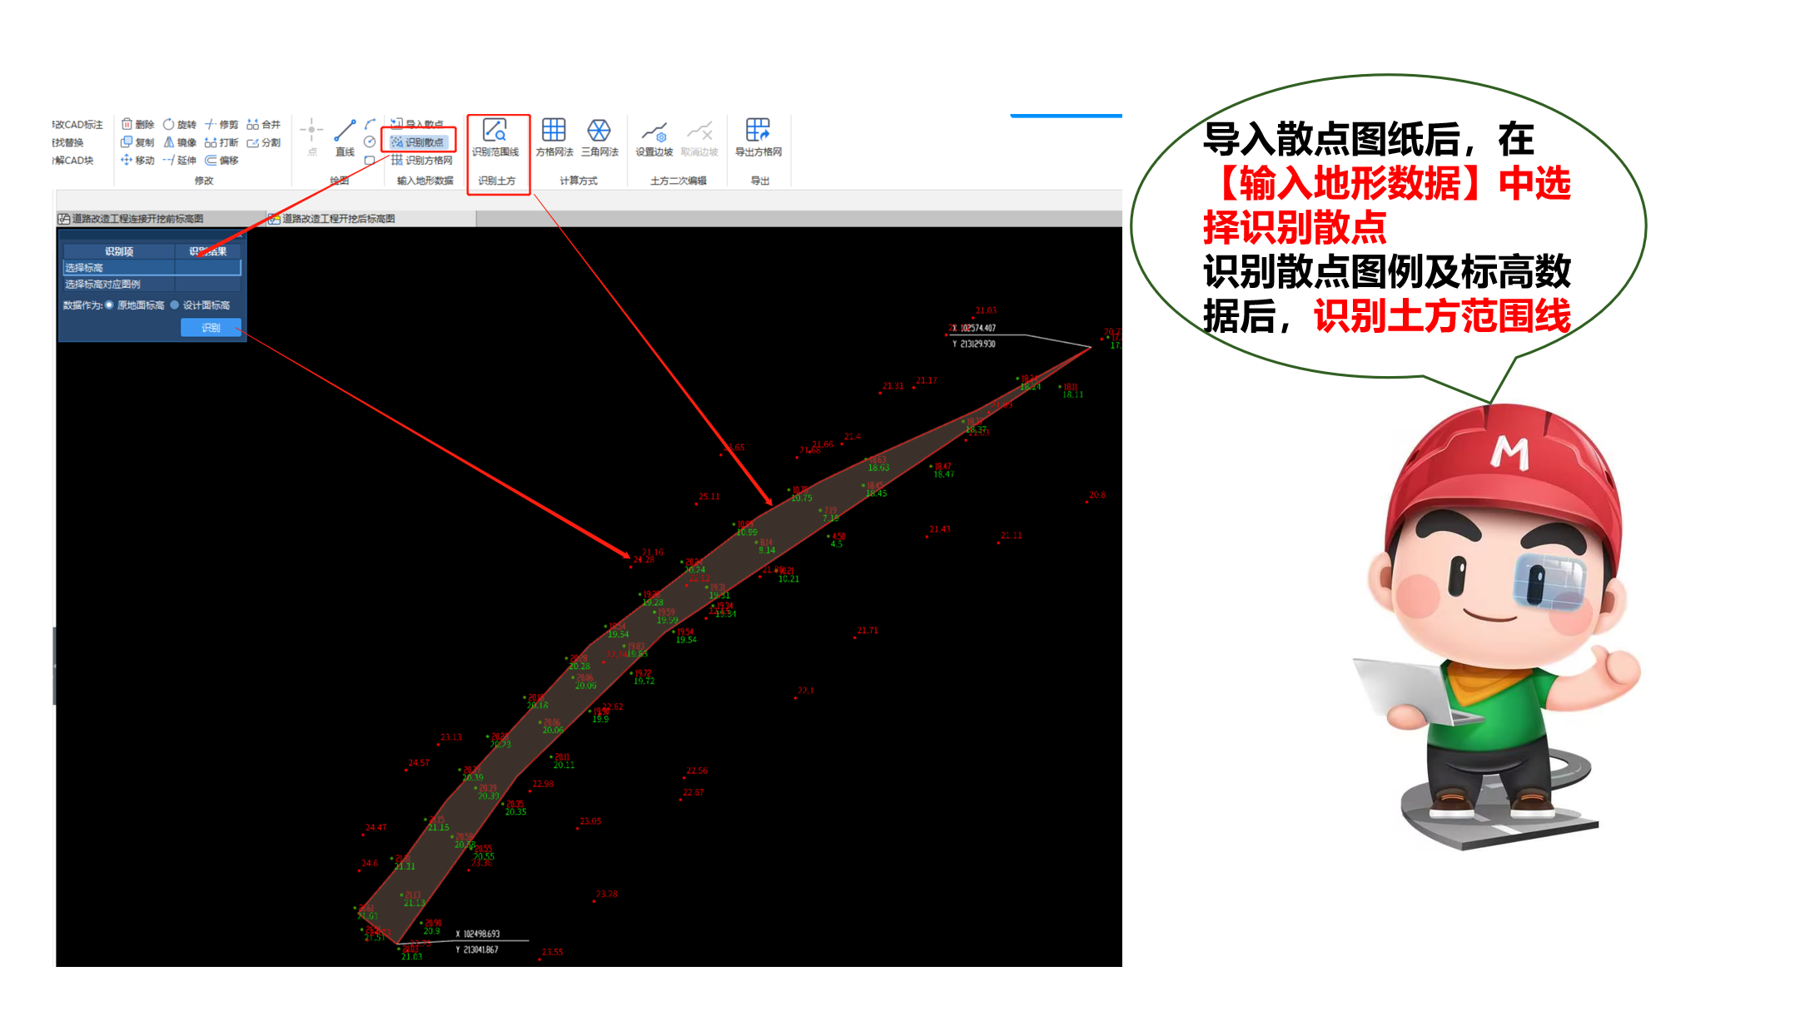This screenshot has width=1815, height=1026.
Task: Click elevation point 21.43
Action: (940, 529)
